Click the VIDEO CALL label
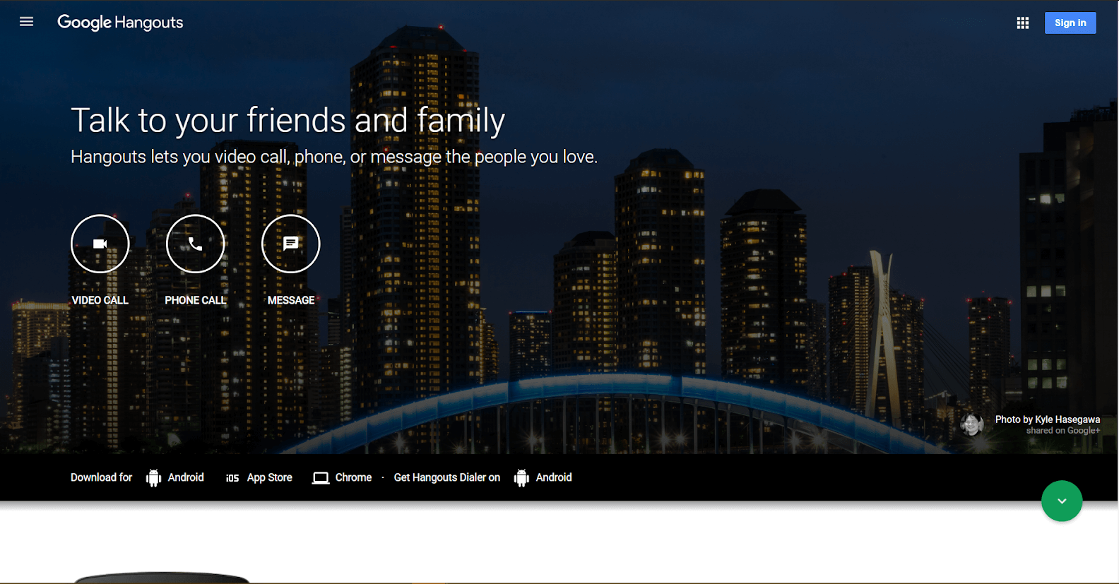This screenshot has width=1119, height=584. coord(100,300)
